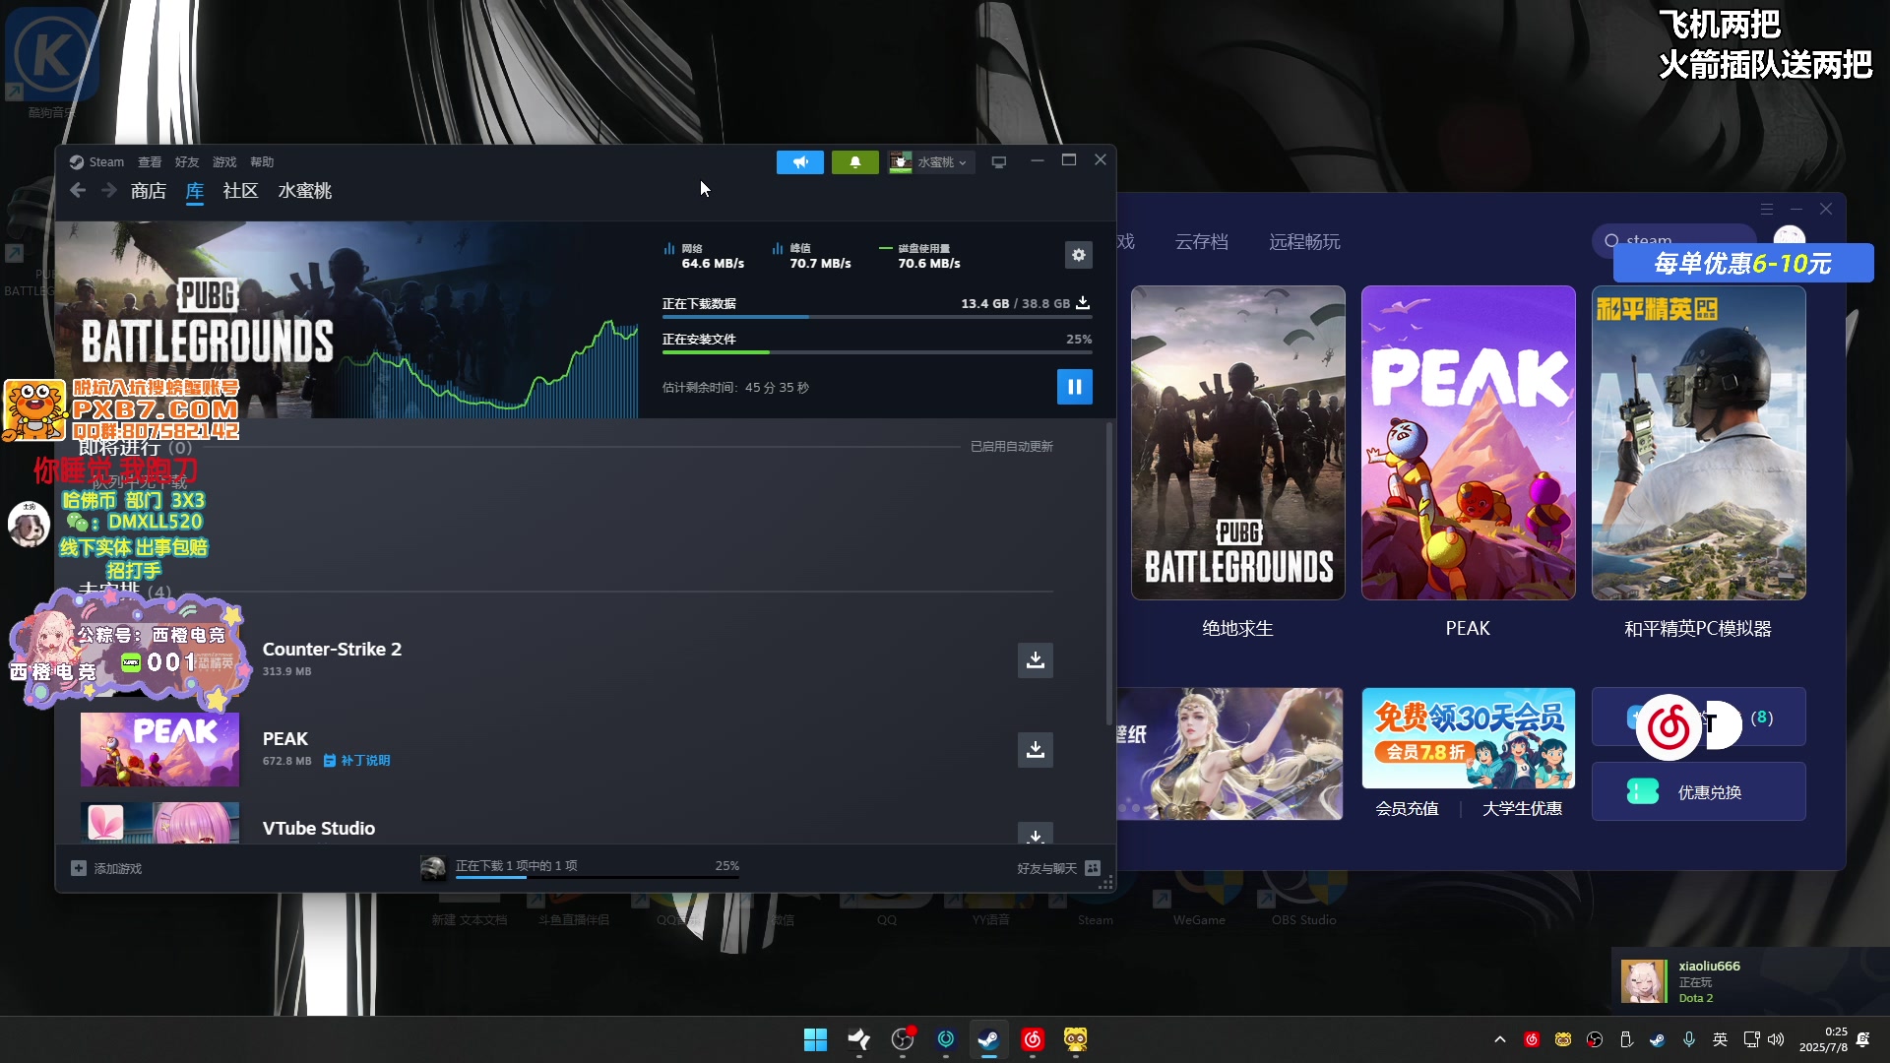
Task: Click 免费领30天会员 banner
Action: click(1468, 738)
